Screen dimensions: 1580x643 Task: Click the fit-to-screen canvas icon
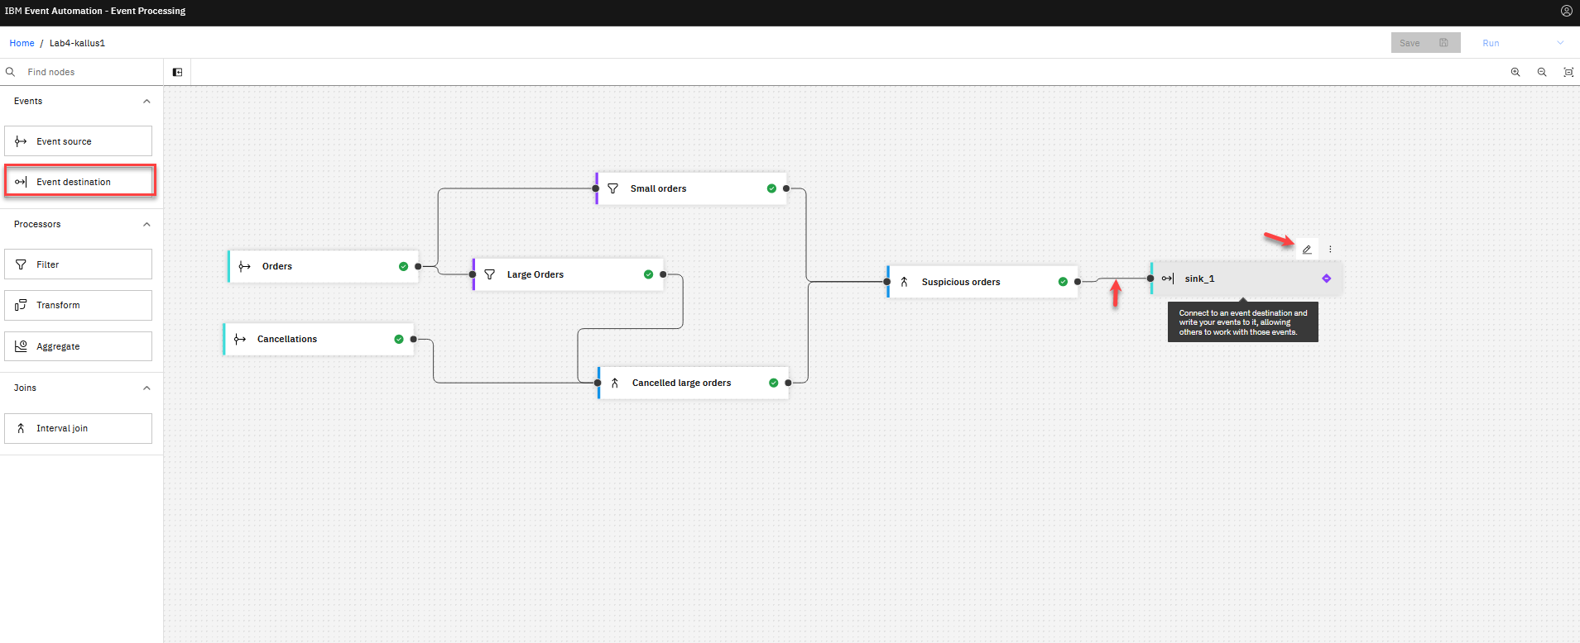[1568, 72]
